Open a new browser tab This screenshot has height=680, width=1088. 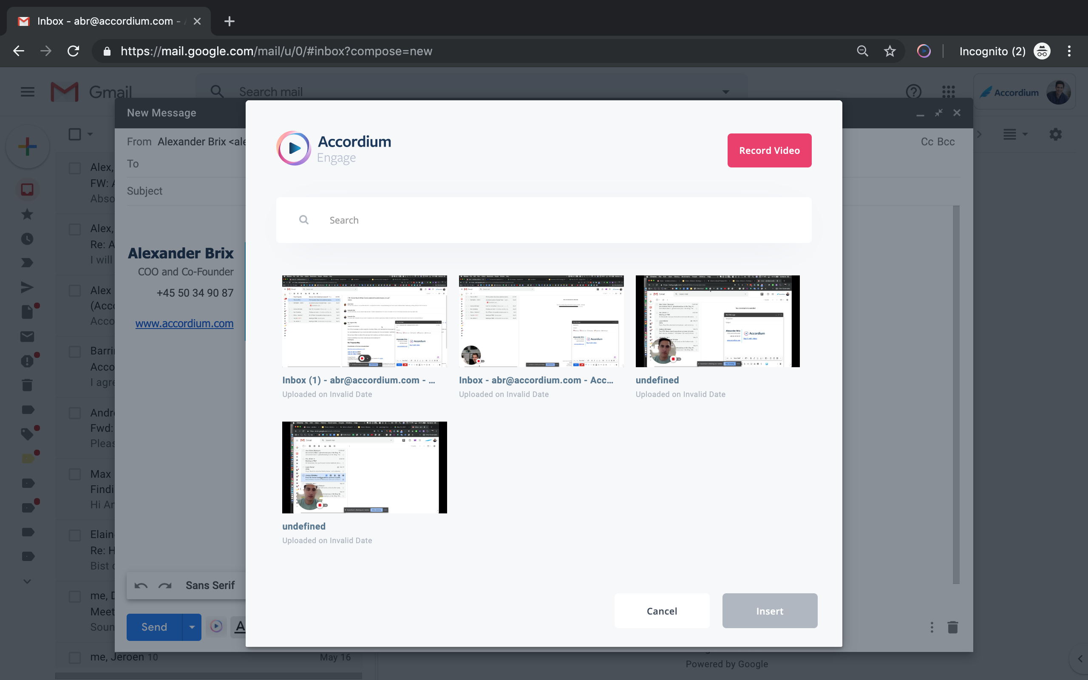pyautogui.click(x=229, y=21)
